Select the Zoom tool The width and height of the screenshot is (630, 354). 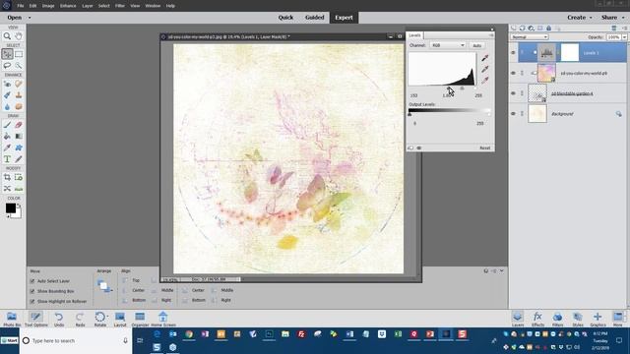7,36
